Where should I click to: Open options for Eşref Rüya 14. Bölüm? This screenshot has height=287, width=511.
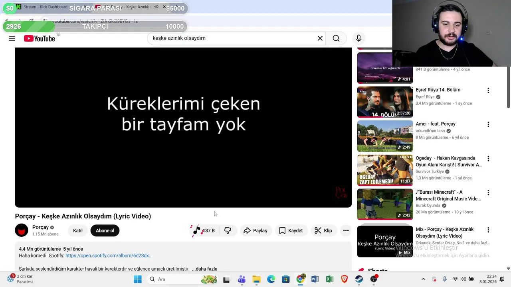pyautogui.click(x=488, y=90)
